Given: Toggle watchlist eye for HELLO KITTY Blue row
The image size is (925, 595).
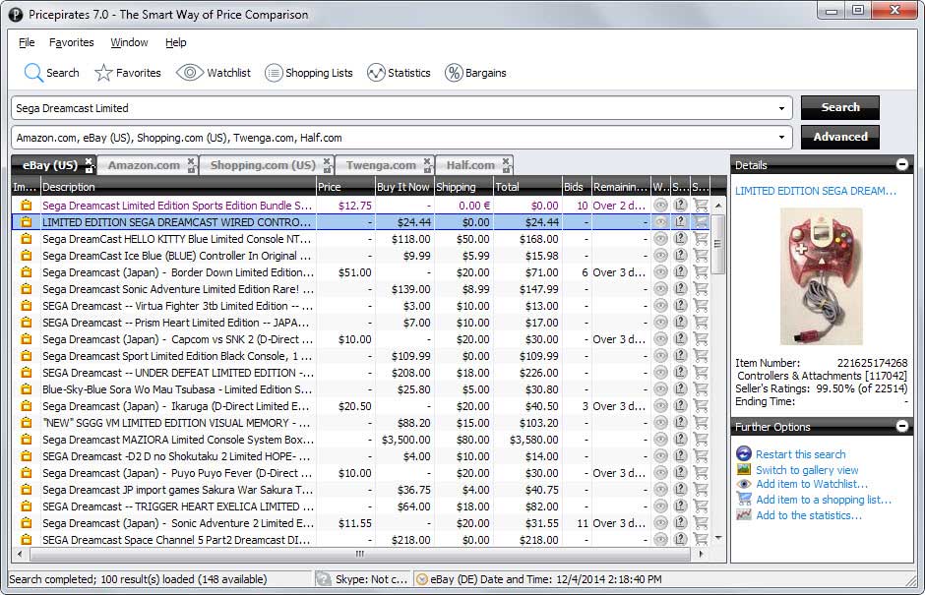Looking at the screenshot, I should click(x=660, y=239).
